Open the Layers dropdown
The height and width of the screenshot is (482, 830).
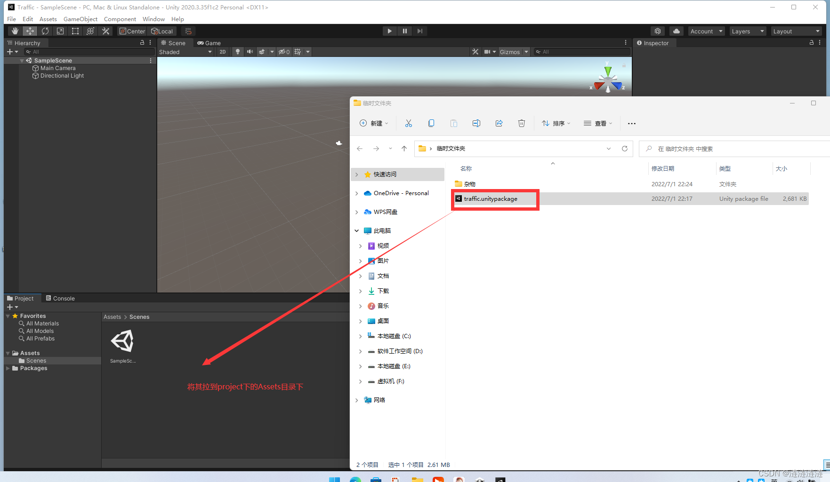pyautogui.click(x=748, y=31)
